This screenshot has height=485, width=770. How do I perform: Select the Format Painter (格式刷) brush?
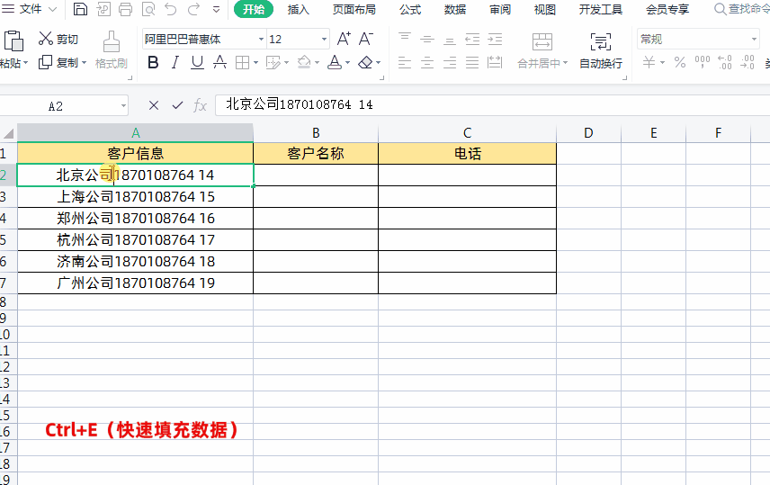[x=112, y=49]
